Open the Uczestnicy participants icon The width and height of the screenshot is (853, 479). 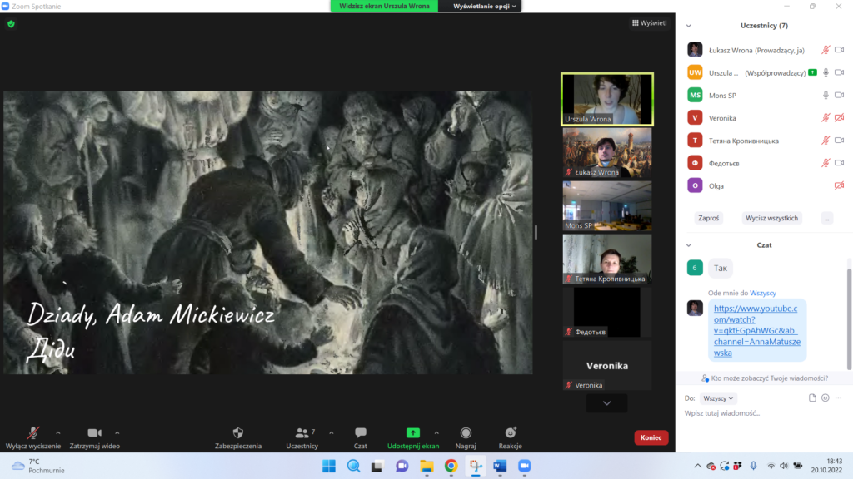[x=302, y=432]
